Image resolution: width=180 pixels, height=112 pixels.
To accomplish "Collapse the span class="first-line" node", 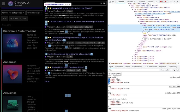I will (137, 17).
